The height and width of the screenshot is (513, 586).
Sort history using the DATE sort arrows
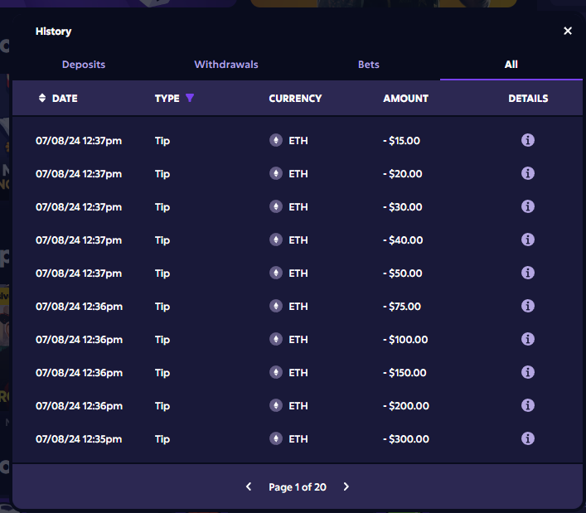pos(42,98)
